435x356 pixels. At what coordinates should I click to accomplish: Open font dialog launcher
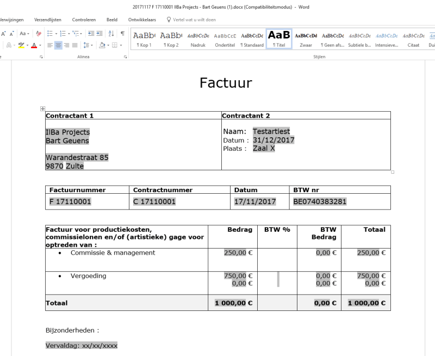click(x=41, y=57)
